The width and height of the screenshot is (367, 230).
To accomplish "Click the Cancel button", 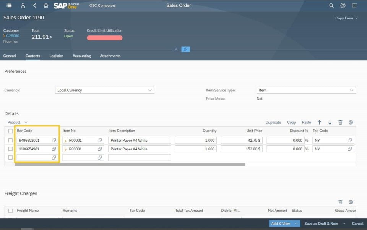I will click(x=358, y=224).
